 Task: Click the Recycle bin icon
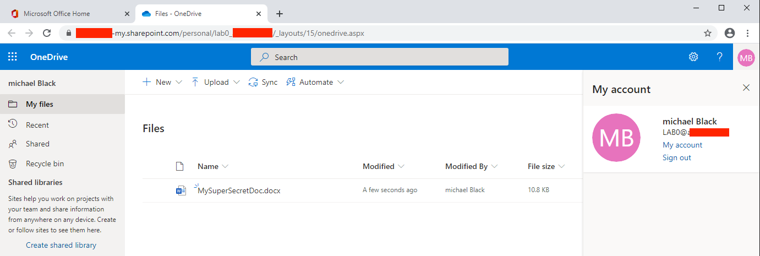[x=13, y=164]
